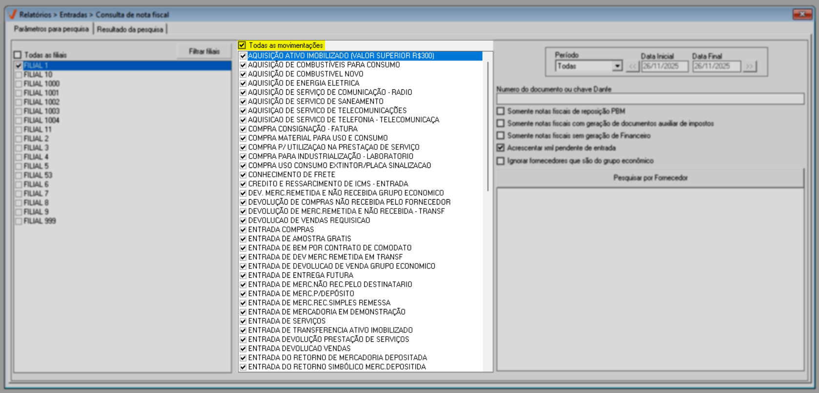Check the FILIAL 11 checkbox
Viewport: 819px width, 393px height.
pos(19,130)
